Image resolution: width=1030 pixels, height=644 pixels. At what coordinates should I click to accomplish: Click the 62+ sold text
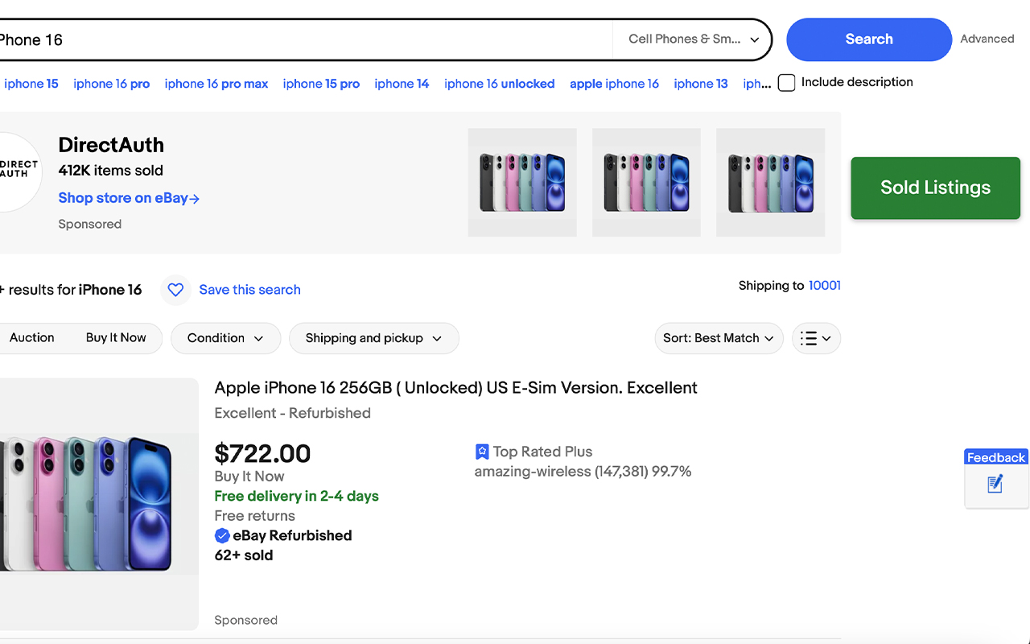coord(243,555)
